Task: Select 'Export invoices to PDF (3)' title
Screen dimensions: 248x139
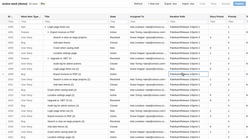Action: click(61, 116)
